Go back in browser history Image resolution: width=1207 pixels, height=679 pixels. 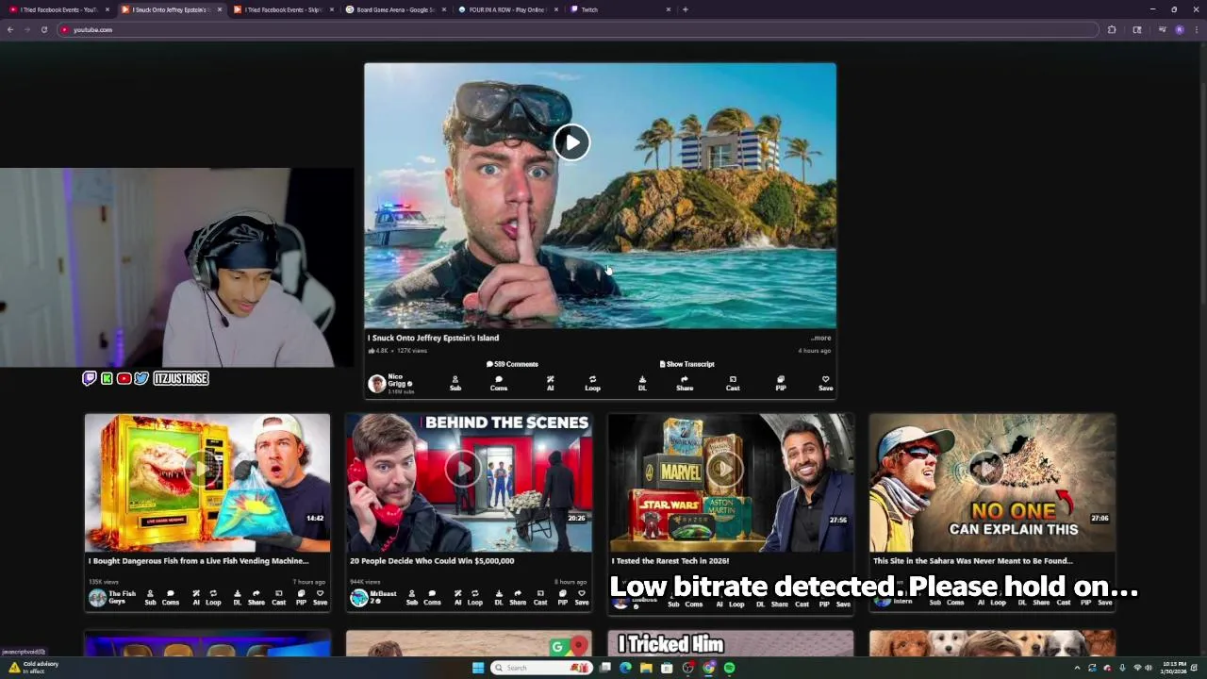coord(10,29)
